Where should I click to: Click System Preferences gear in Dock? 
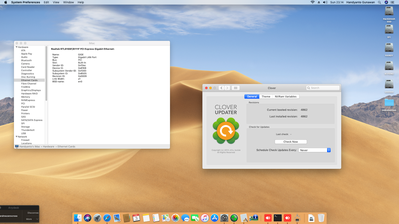(224, 218)
